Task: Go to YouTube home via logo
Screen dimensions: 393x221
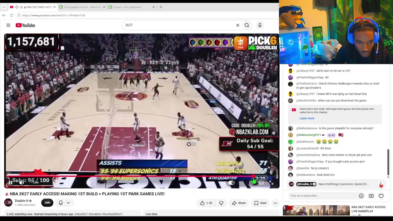Action: point(25,25)
